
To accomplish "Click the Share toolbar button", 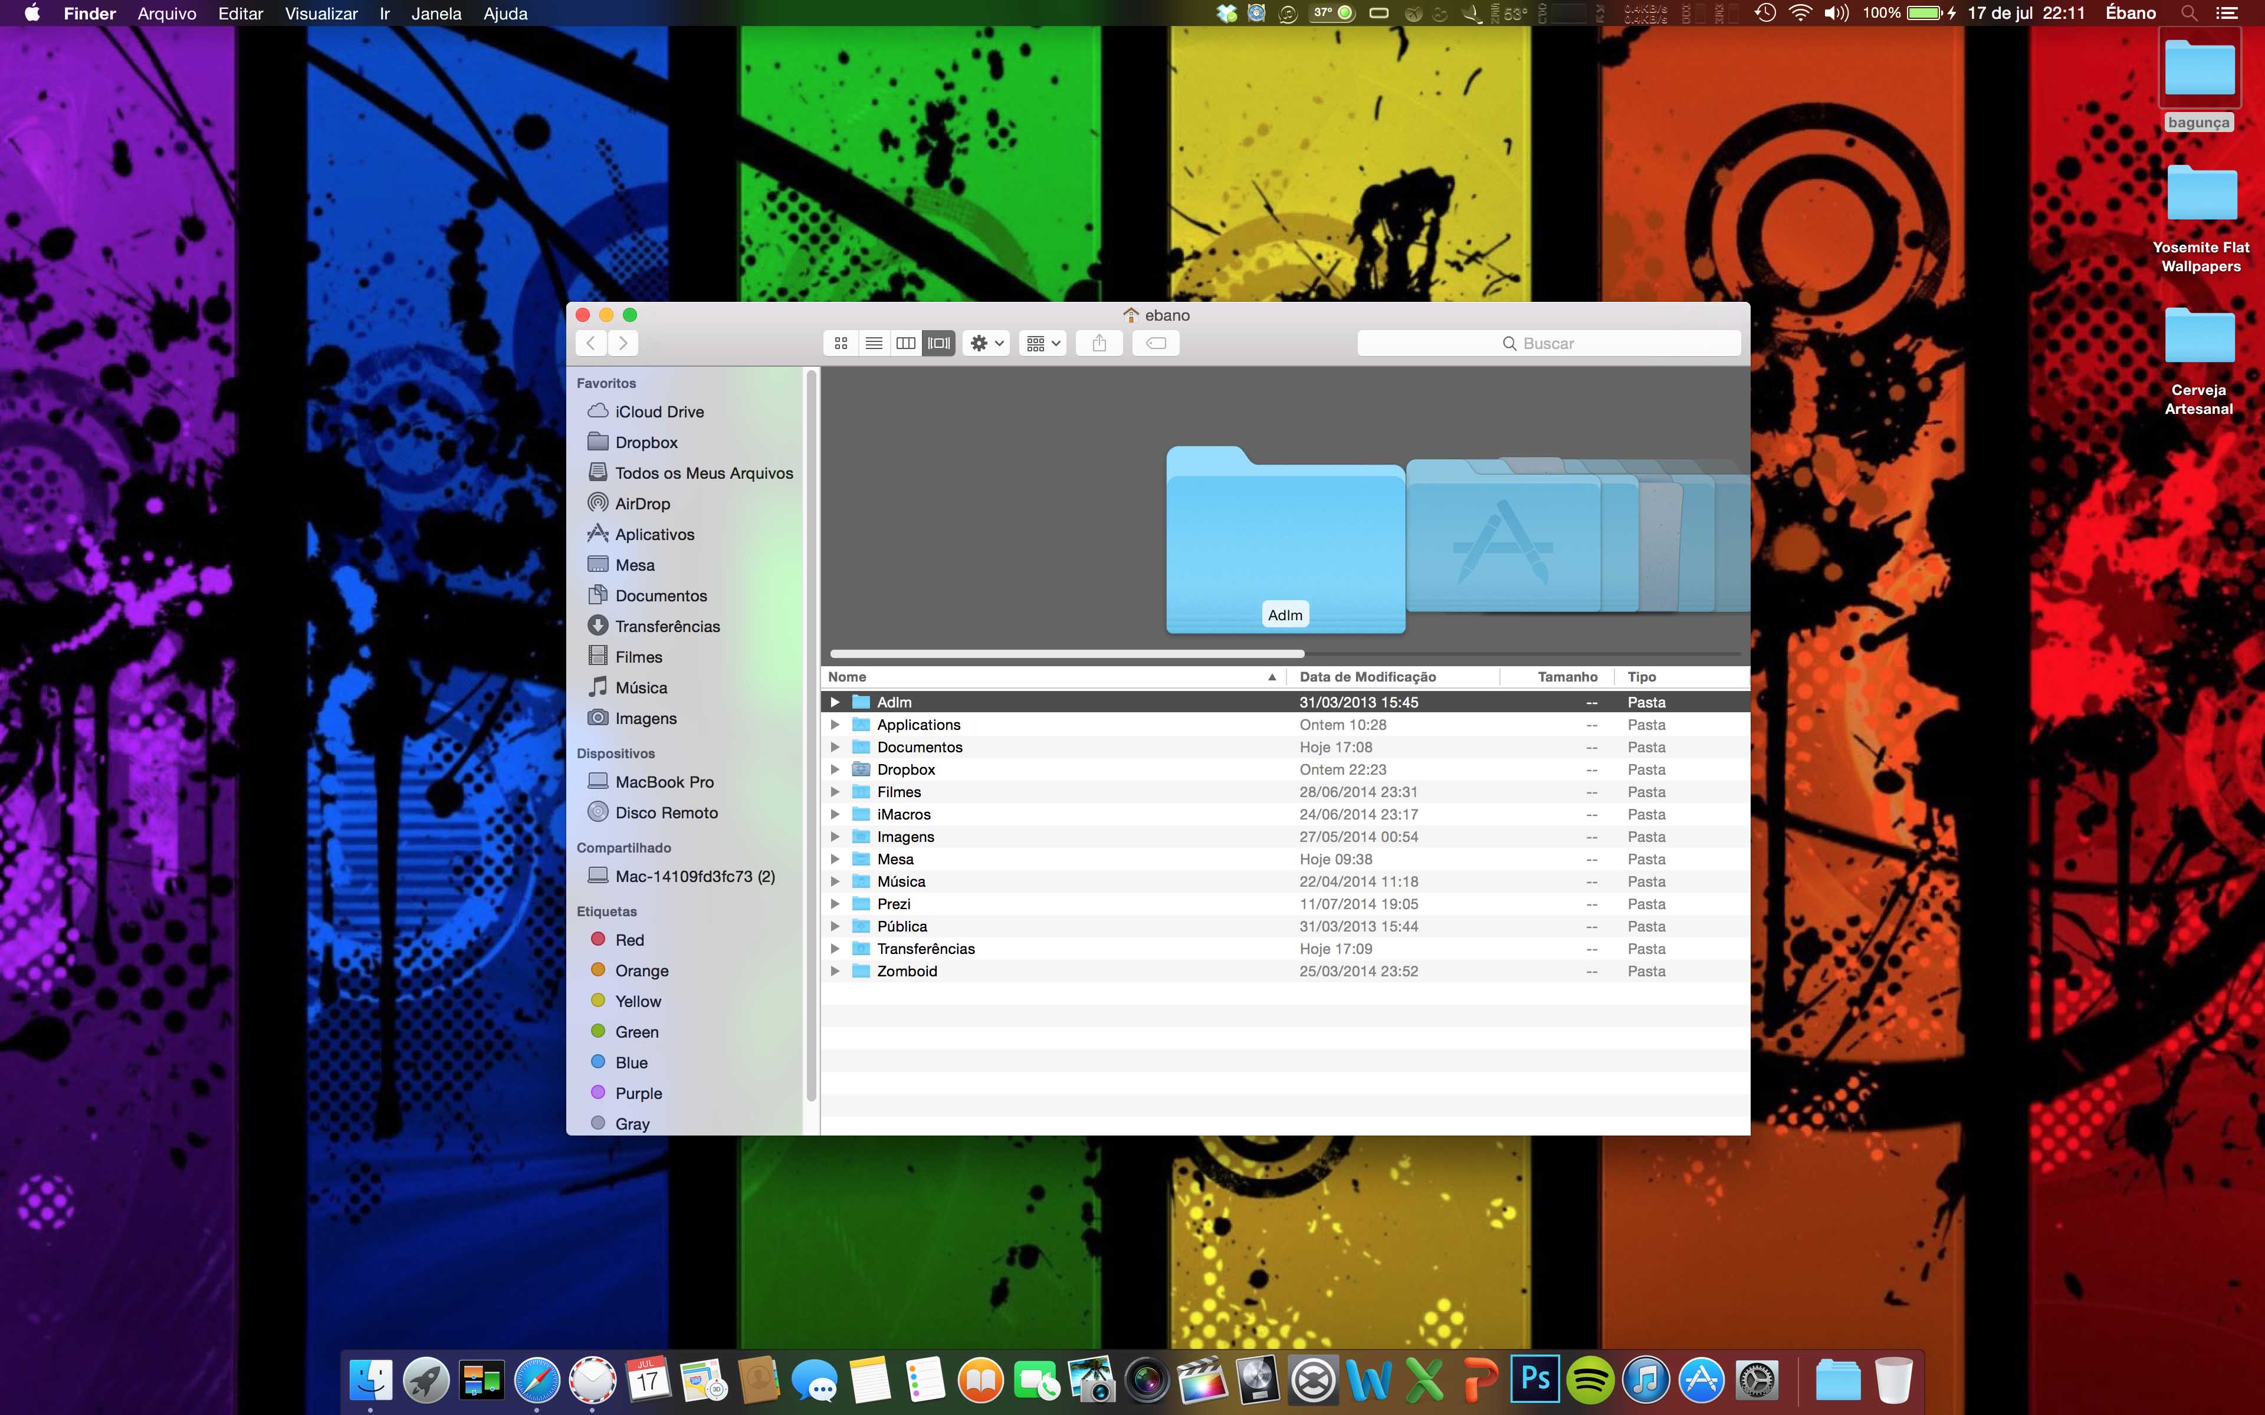I will pyautogui.click(x=1099, y=344).
